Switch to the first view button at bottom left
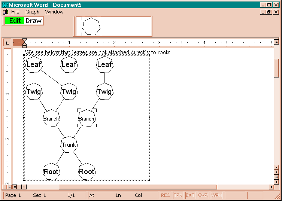This screenshot has width=282, height=201. tap(9, 186)
